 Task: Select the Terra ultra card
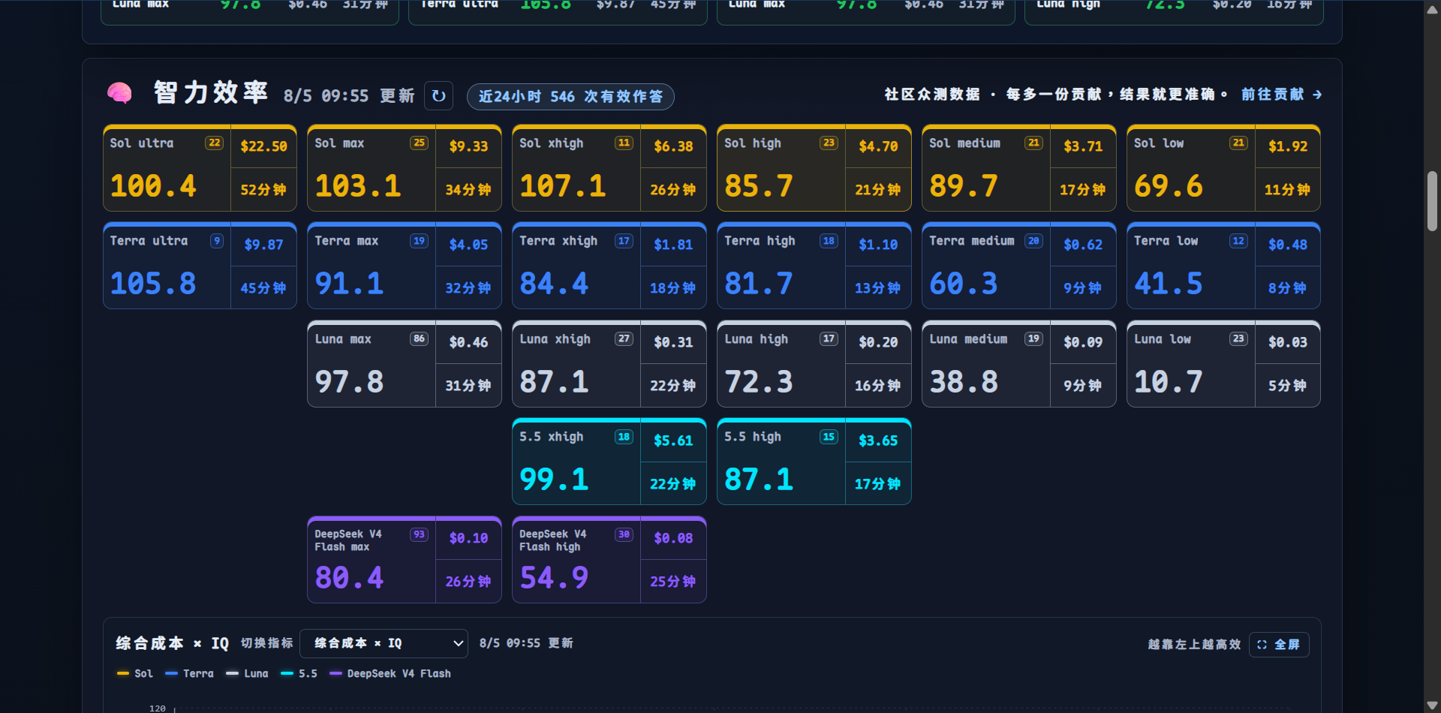200,266
